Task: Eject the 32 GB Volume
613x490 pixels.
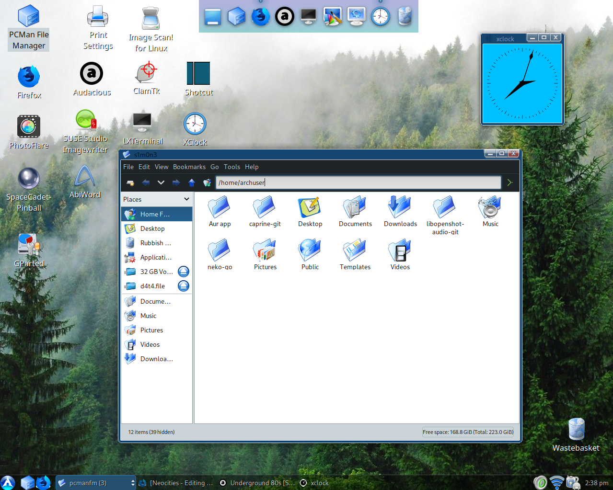Action: (x=184, y=272)
